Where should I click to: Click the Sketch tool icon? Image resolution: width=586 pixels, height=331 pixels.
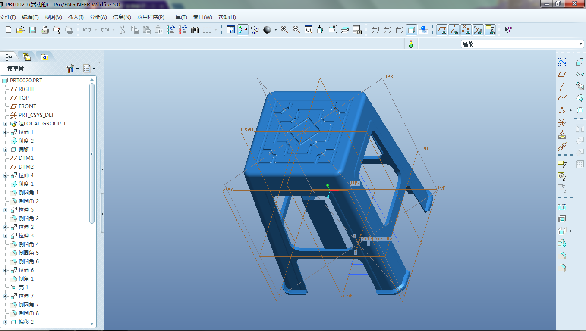562,62
